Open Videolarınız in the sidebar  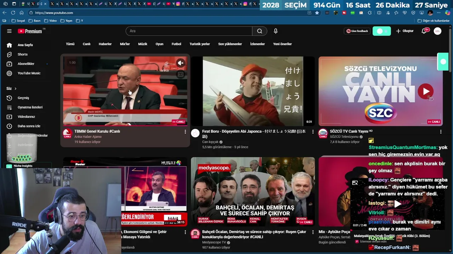point(26,117)
